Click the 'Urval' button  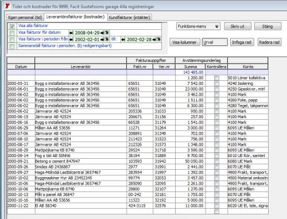click(215, 42)
